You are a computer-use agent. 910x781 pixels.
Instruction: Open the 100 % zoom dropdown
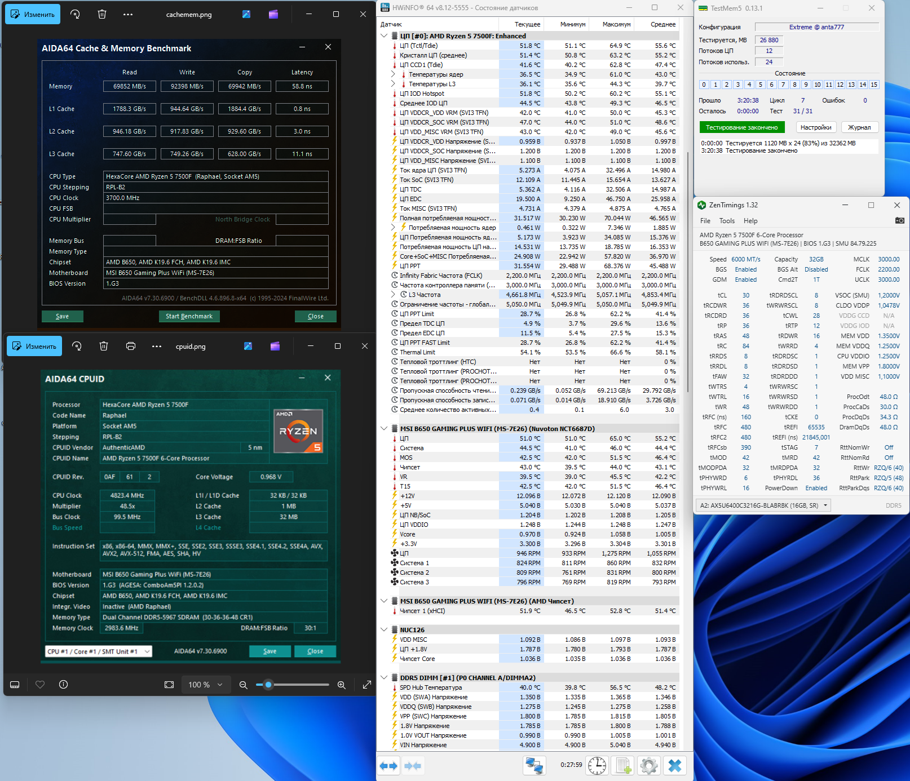(x=206, y=685)
